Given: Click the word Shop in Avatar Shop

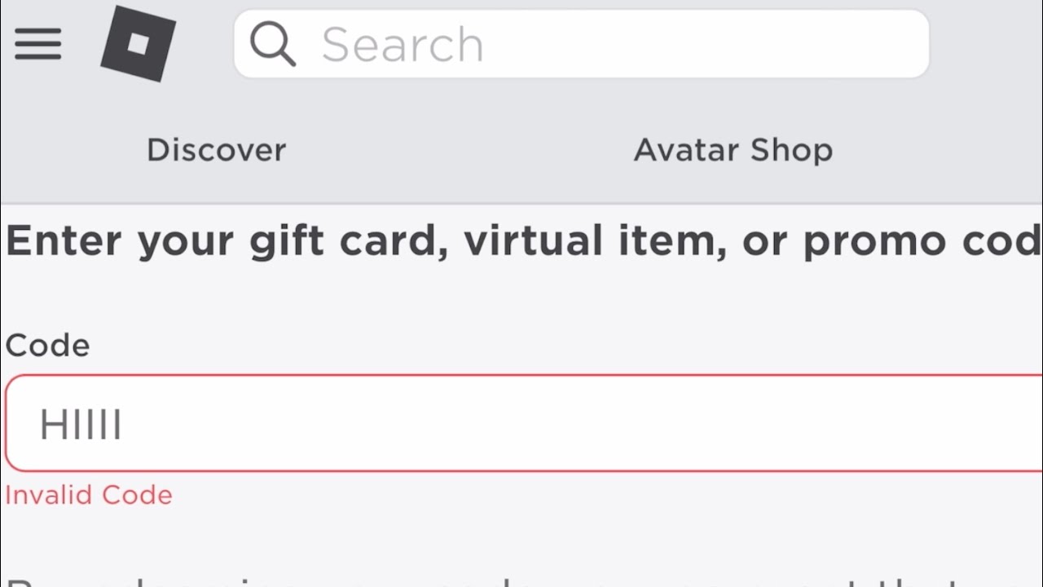Looking at the screenshot, I should 791,150.
